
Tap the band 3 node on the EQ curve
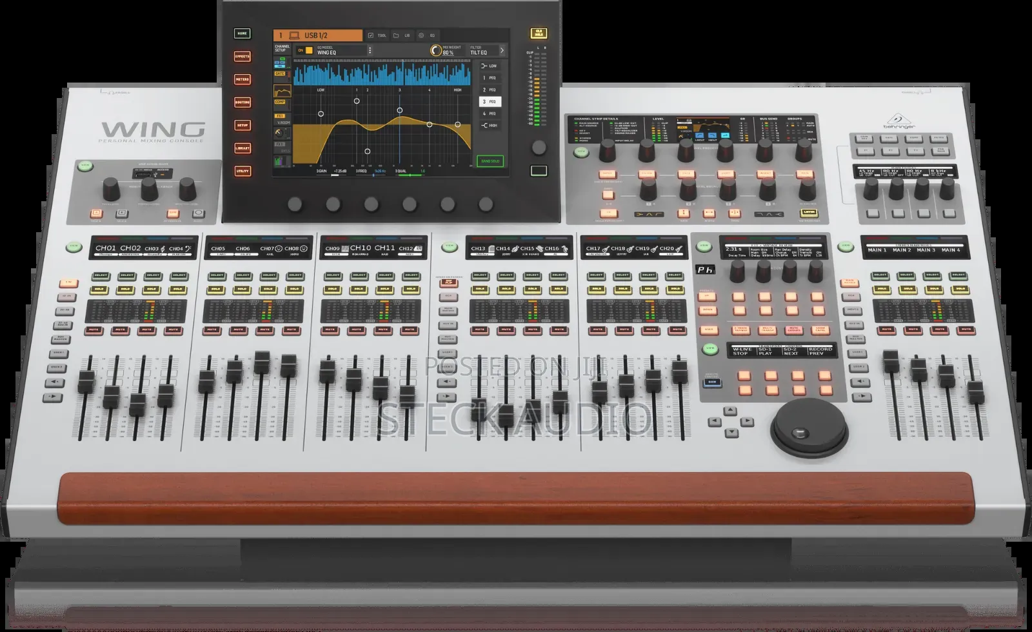pos(400,110)
